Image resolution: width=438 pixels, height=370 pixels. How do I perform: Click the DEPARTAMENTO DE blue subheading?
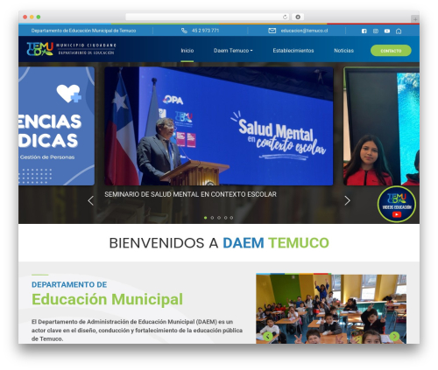(x=69, y=284)
